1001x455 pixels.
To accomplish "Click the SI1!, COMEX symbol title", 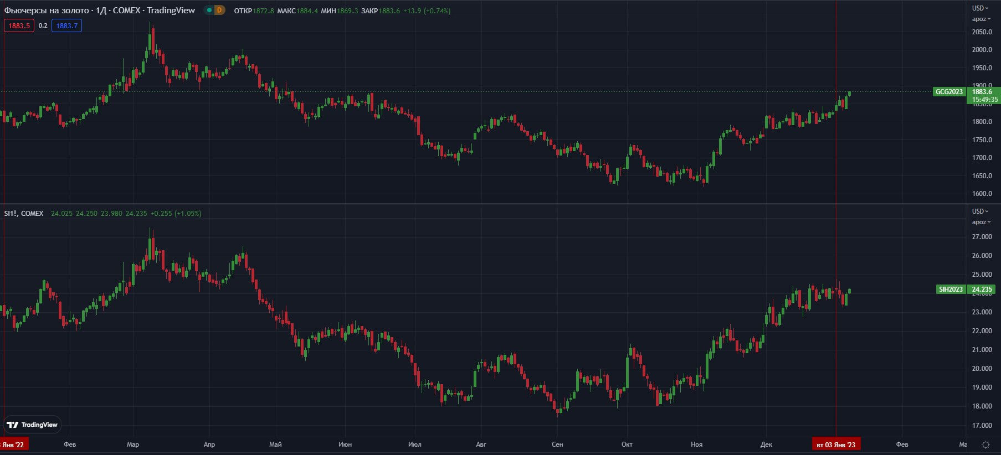I will [x=24, y=213].
